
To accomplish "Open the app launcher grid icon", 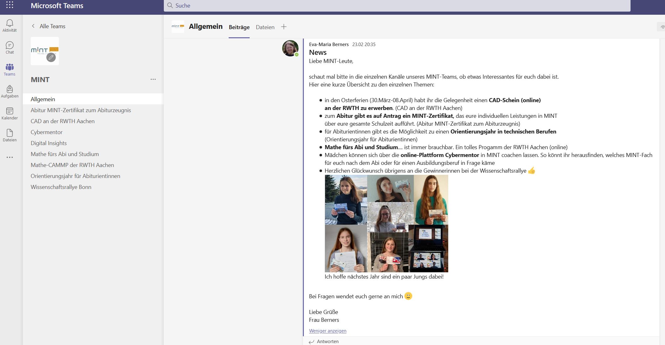I will [x=10, y=5].
